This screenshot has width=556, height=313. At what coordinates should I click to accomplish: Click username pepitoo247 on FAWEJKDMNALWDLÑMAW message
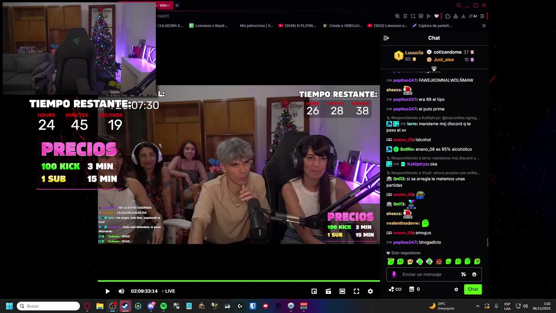tap(405, 80)
